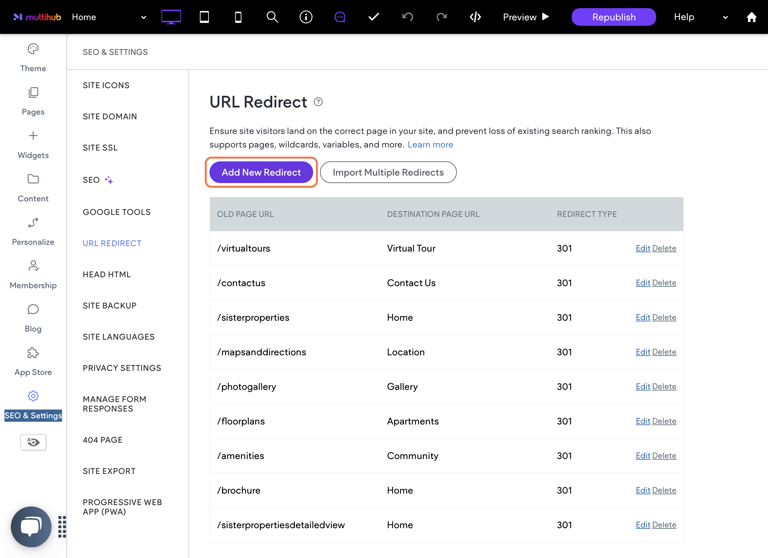Click the undo arrow icon

[x=408, y=17]
